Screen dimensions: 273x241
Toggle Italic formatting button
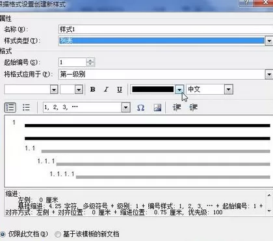tap(106, 90)
